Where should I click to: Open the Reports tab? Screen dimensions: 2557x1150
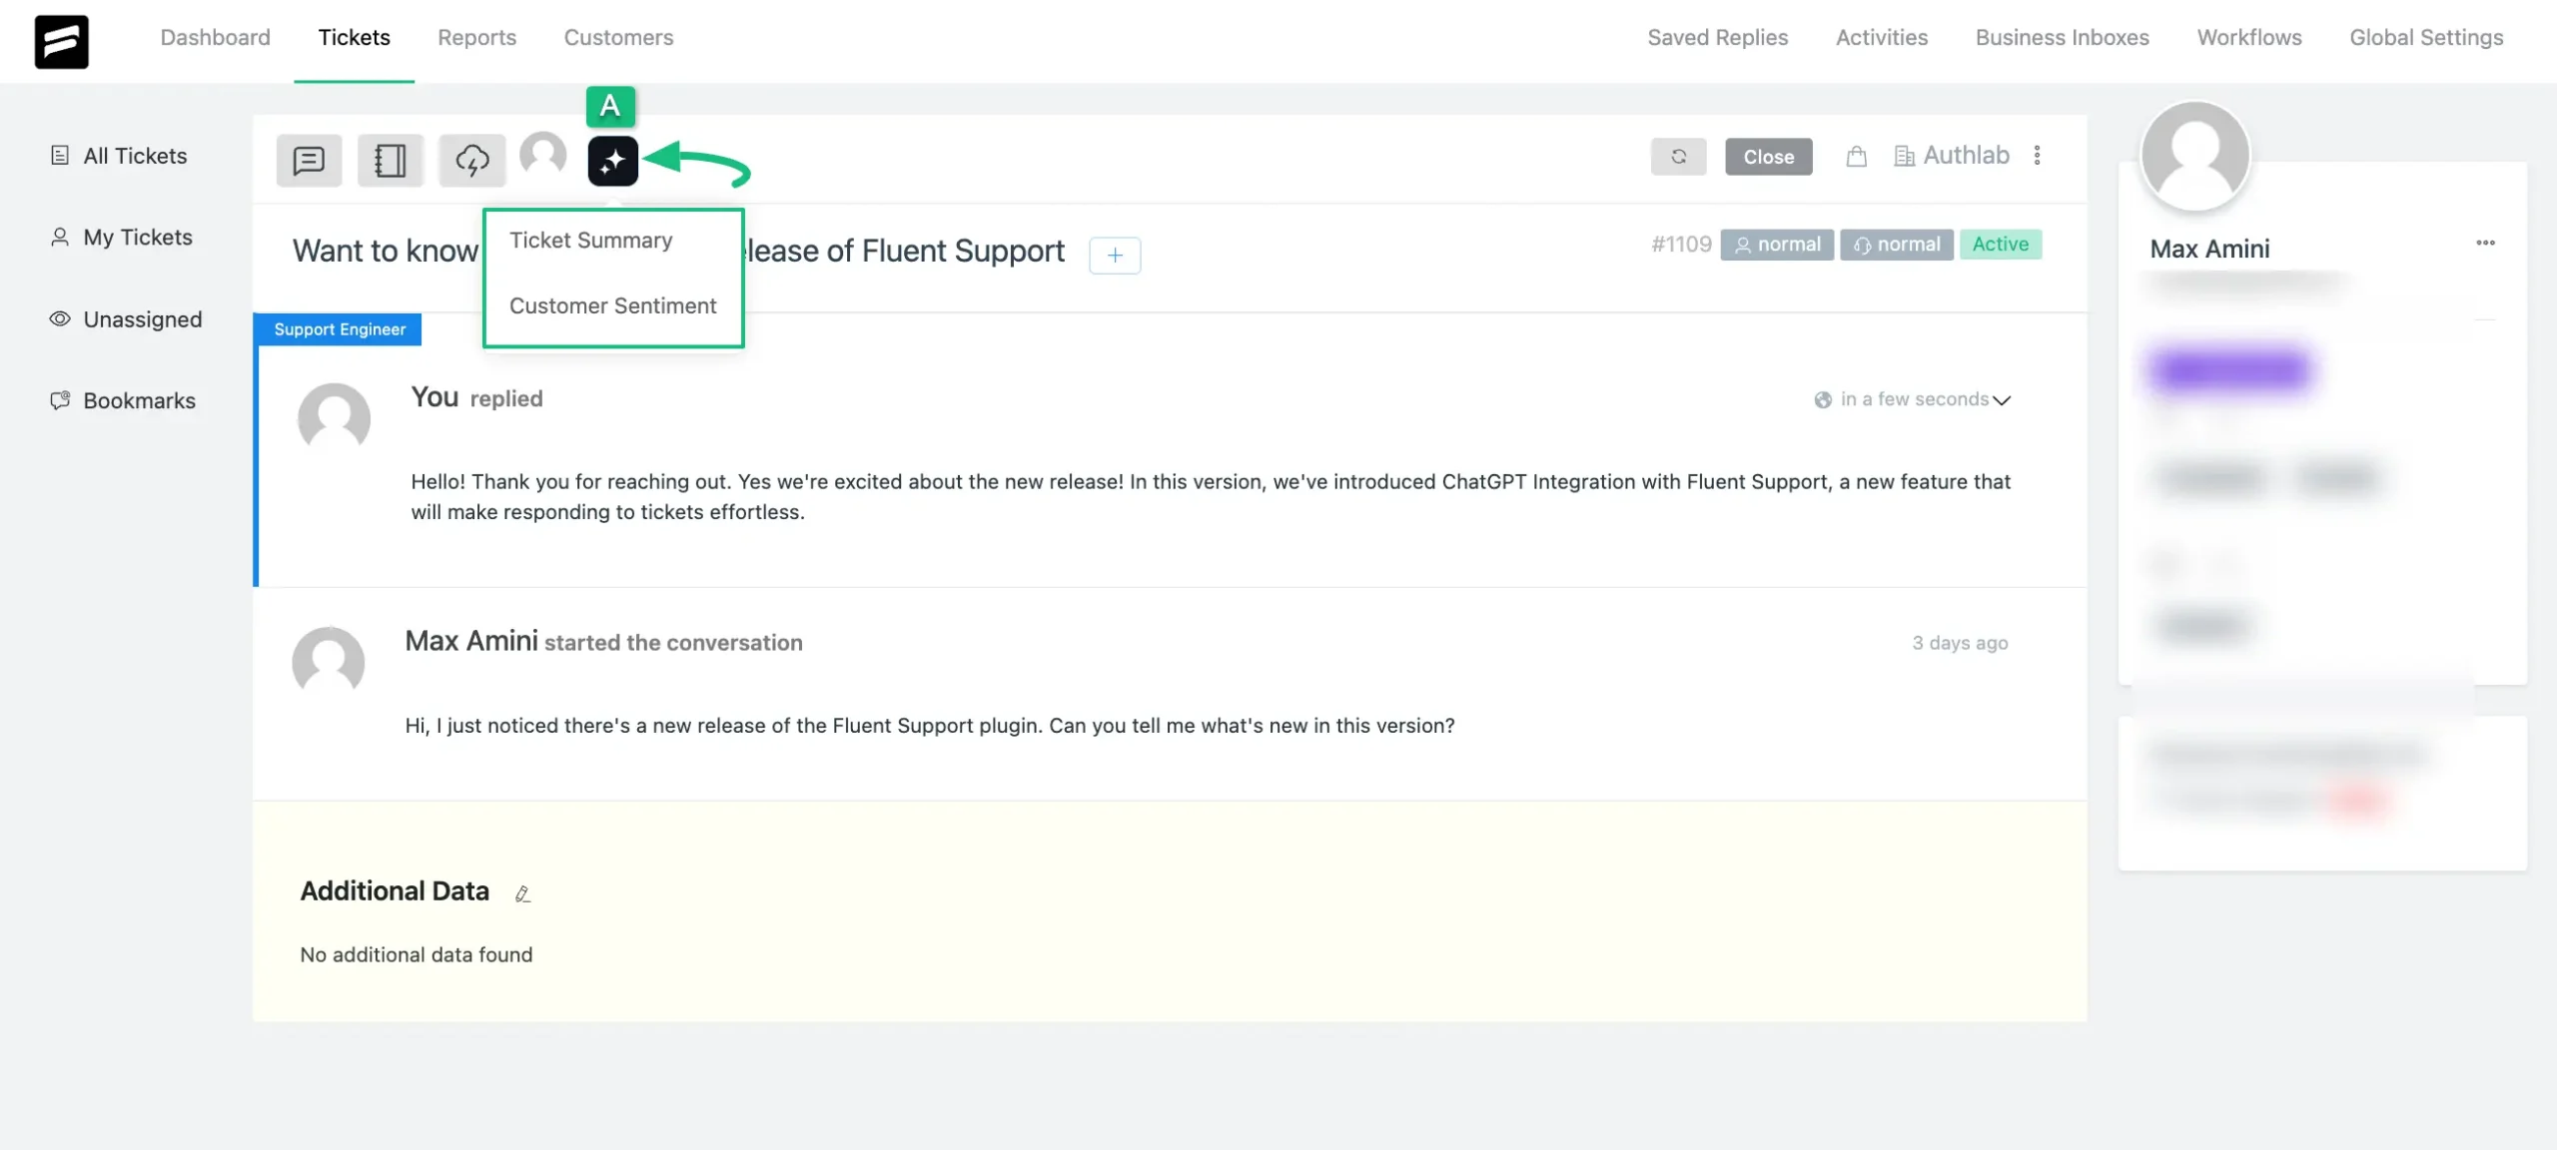(x=476, y=37)
